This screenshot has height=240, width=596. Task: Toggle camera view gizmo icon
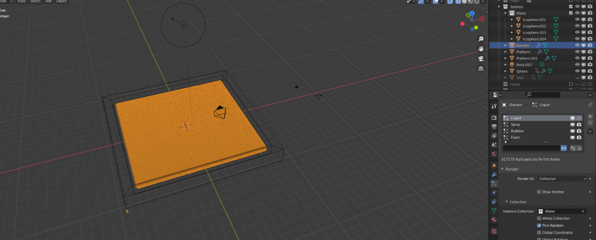481,58
